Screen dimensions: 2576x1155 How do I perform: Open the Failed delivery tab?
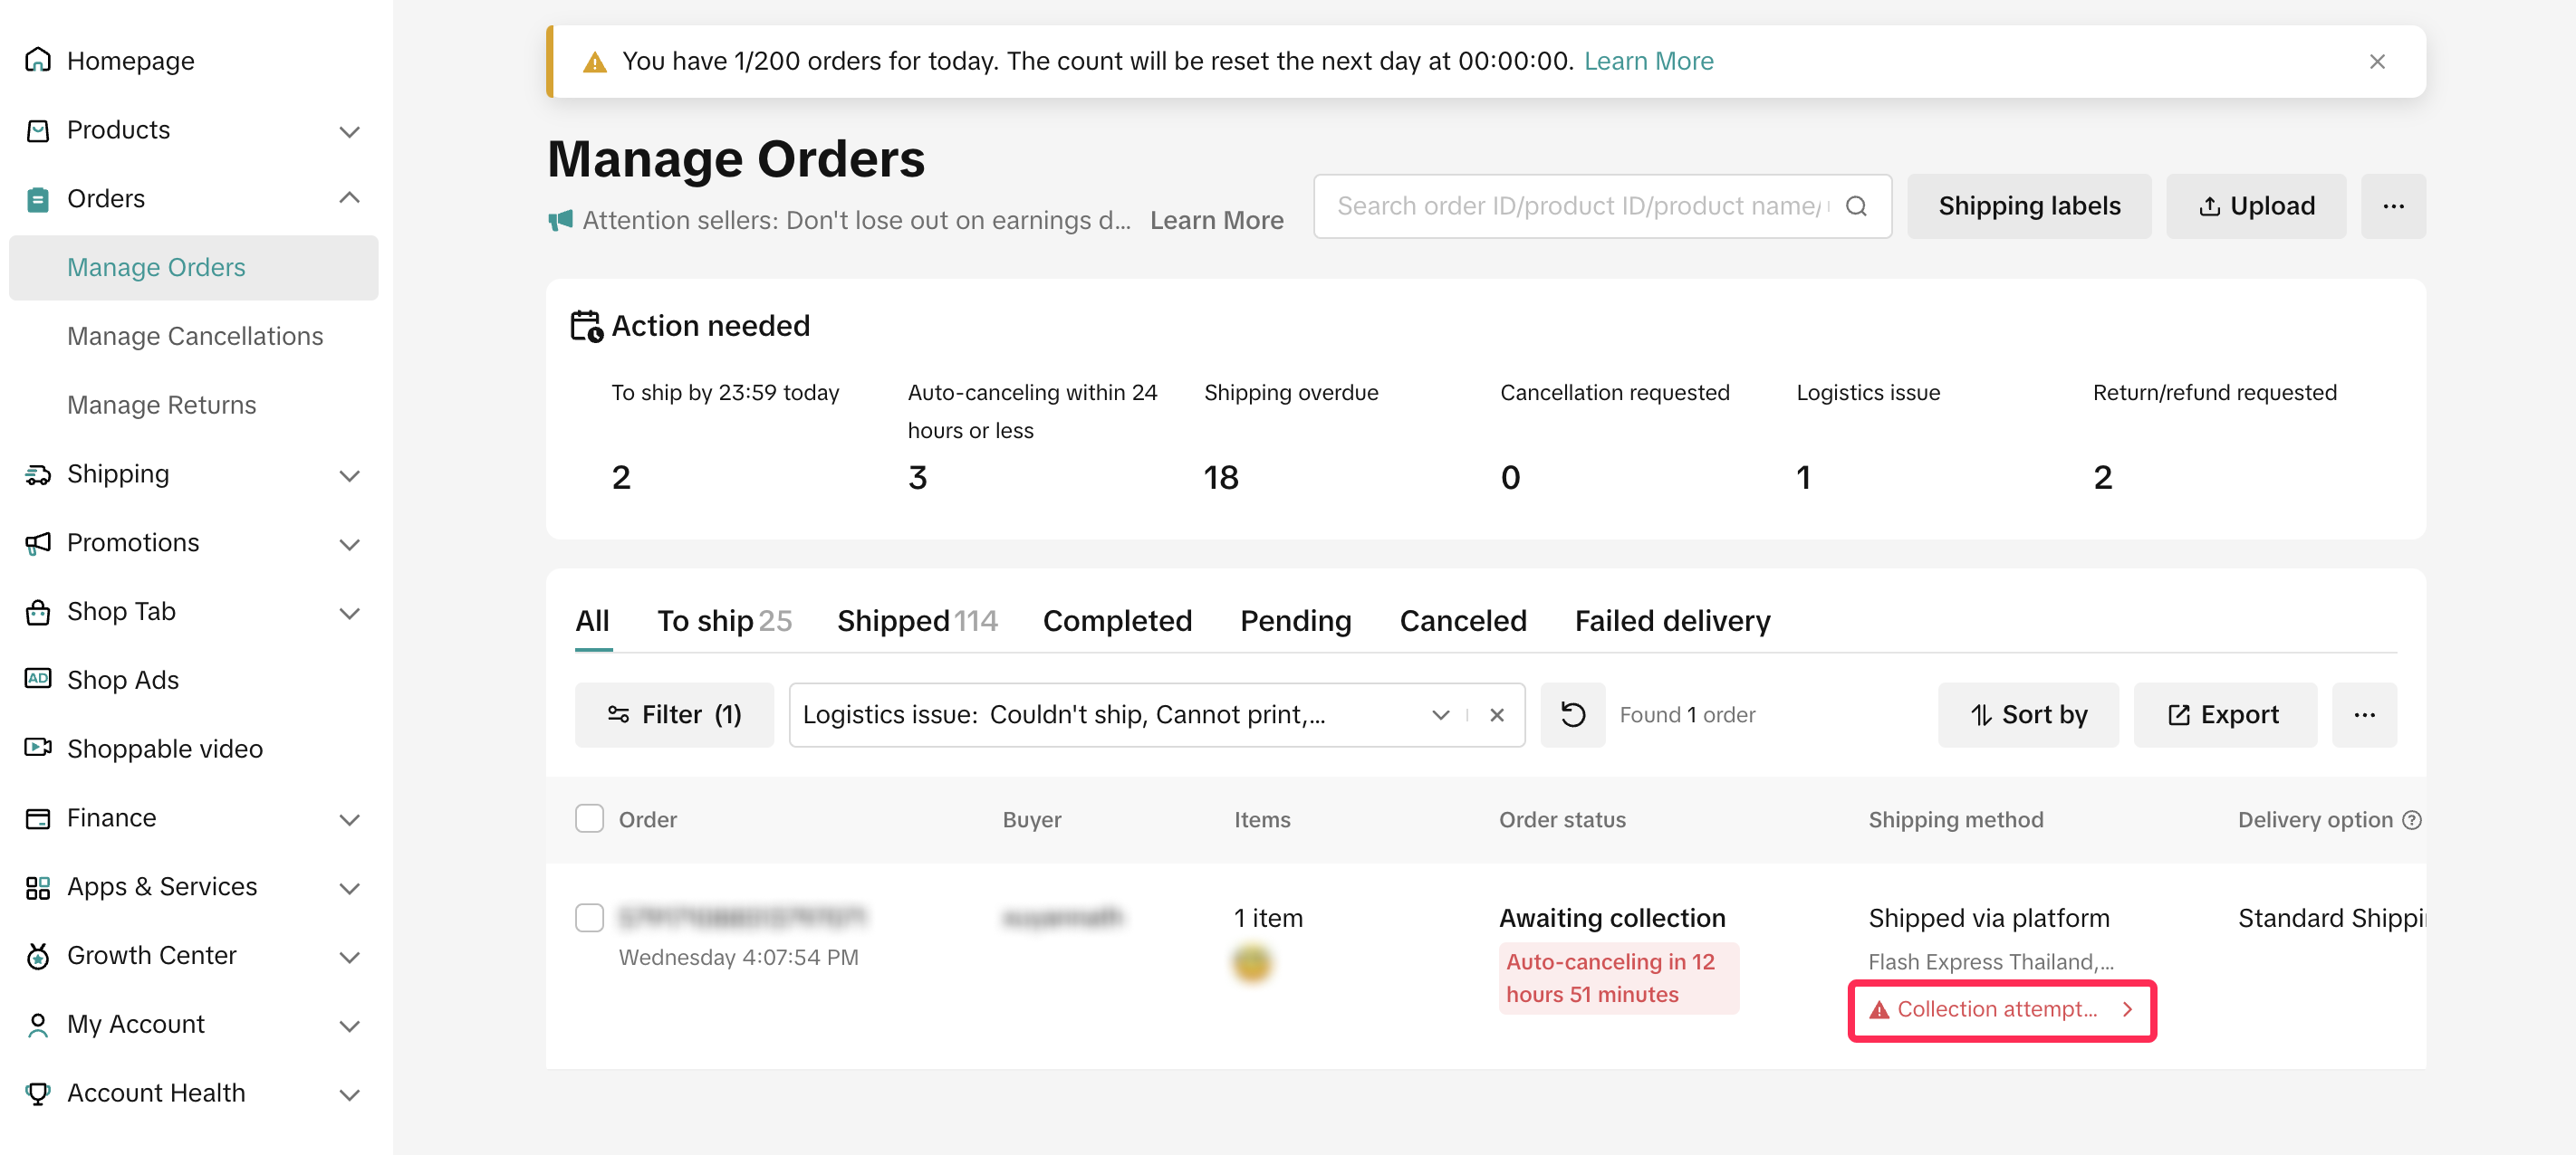(1672, 620)
